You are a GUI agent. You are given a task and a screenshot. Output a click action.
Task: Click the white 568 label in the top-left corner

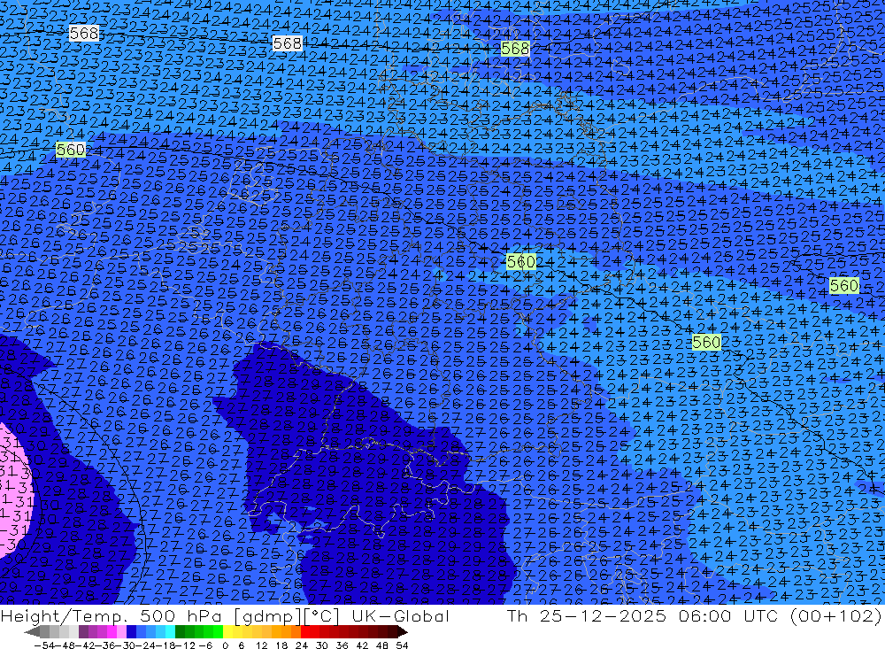coord(84,34)
